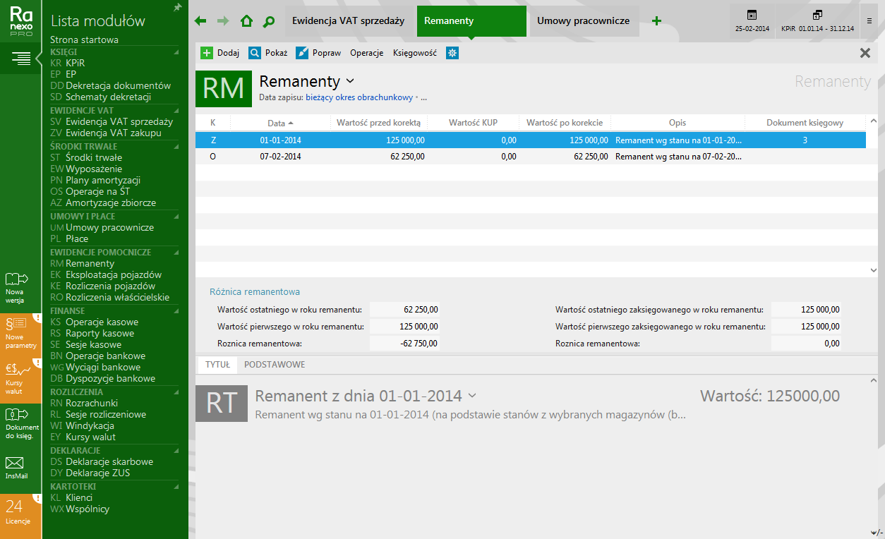Viewport: 885px width, 539px height.
Task: Switch to Umowy pracownicze tab
Action: (583, 21)
